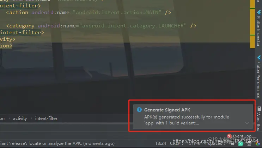Click the info icon in the notification
This screenshot has height=148, width=262.
(x=139, y=110)
